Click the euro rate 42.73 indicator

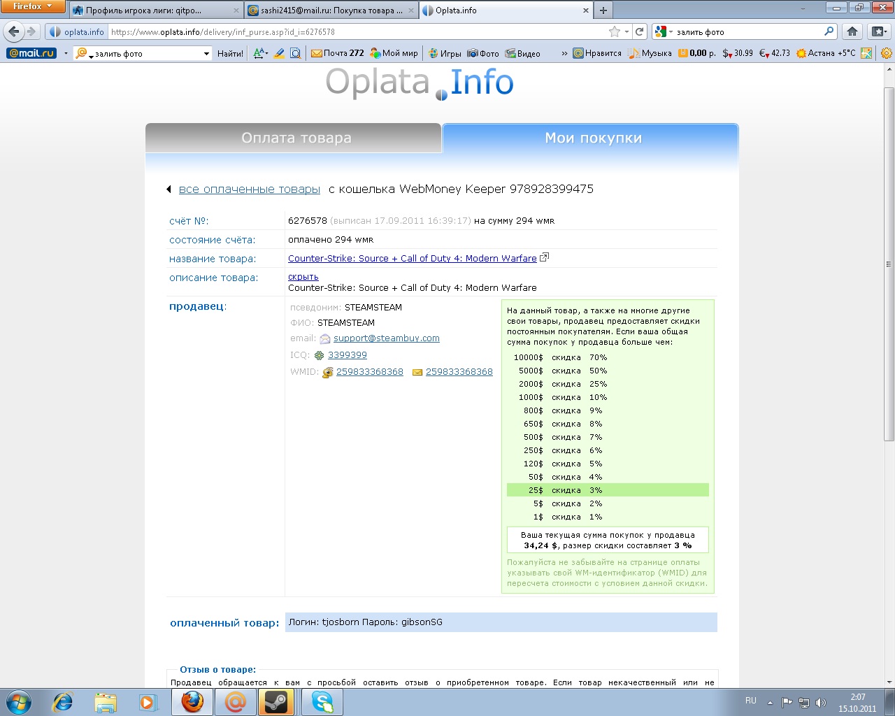coord(775,53)
